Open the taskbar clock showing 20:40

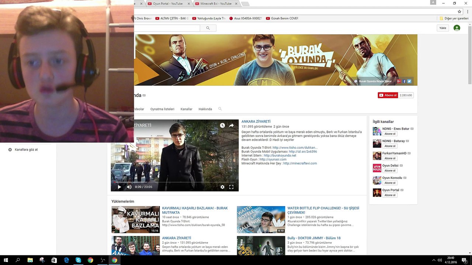click(451, 260)
